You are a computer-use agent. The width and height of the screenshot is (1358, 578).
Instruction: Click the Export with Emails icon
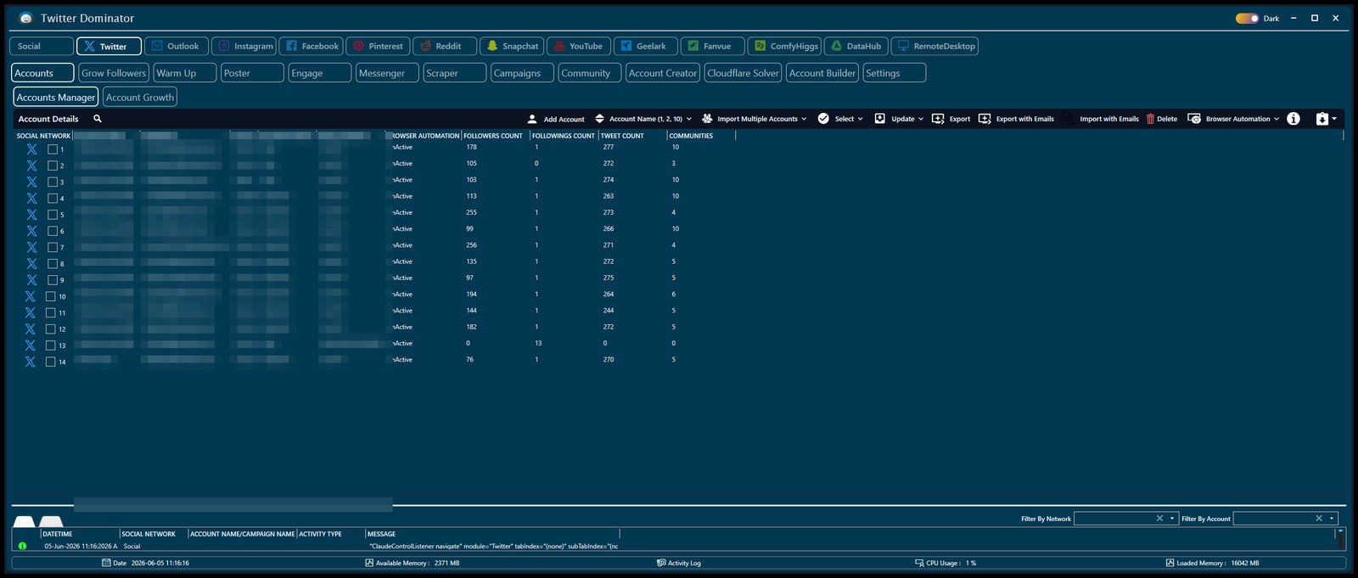coord(985,119)
